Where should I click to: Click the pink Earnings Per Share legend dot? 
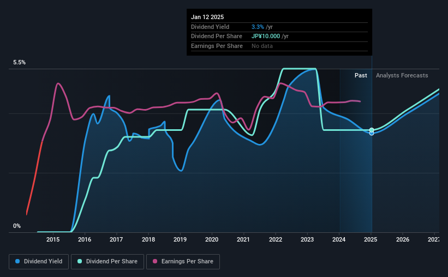[155, 261]
